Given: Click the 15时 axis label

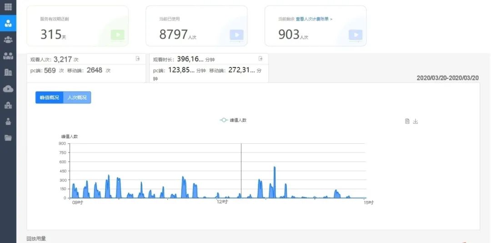Looking at the screenshot, I should [369, 202].
